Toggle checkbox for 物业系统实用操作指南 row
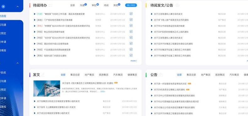248x116 pixels. [131, 31]
